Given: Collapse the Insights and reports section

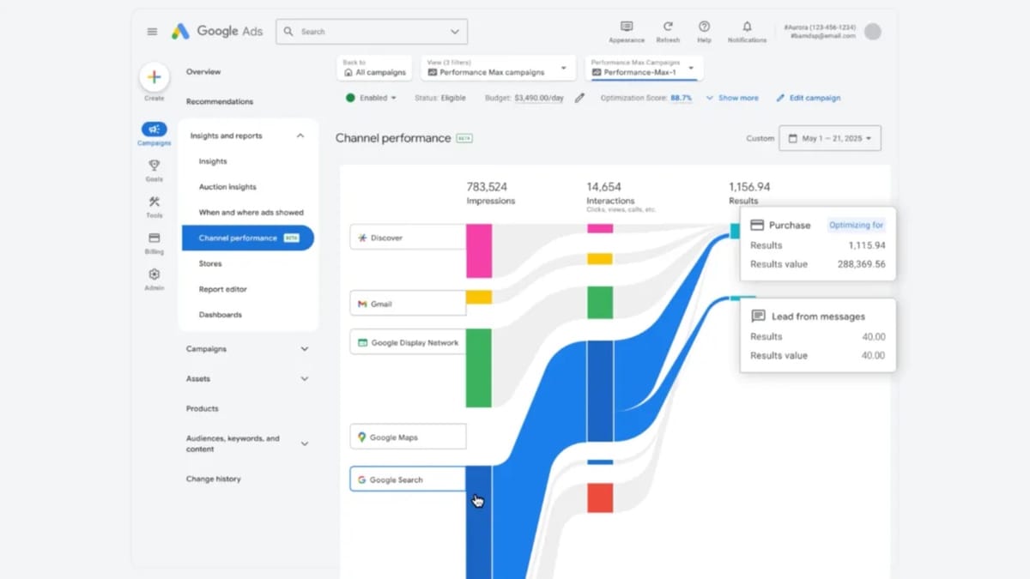Looking at the screenshot, I should (x=300, y=136).
